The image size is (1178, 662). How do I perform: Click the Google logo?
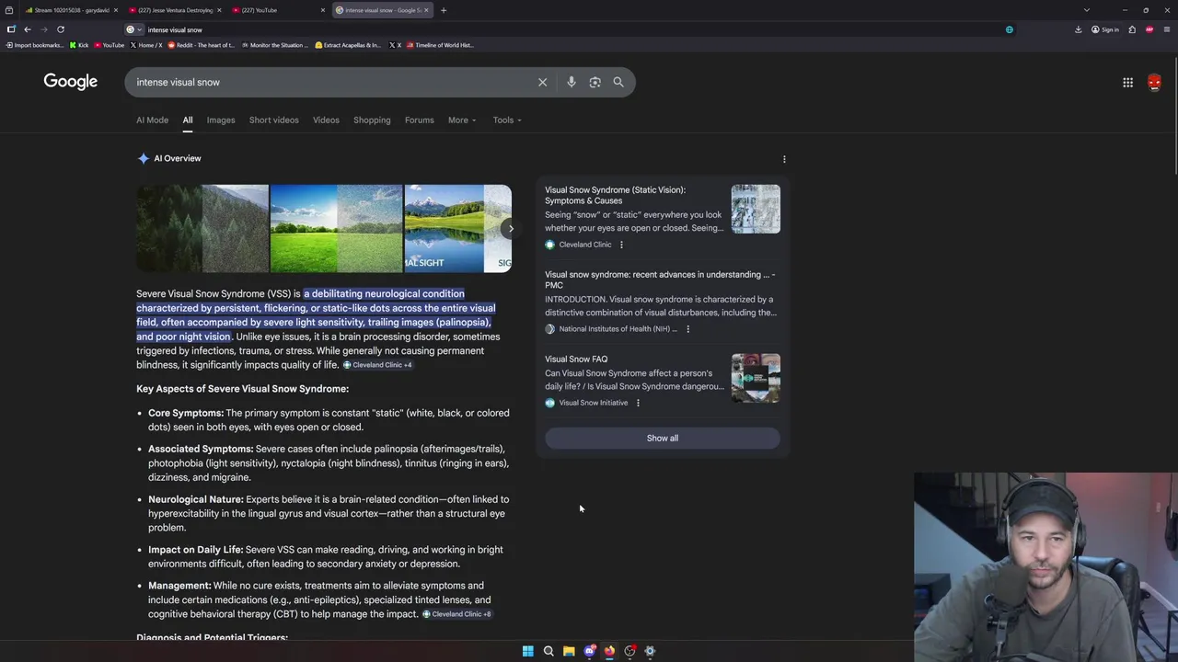pyautogui.click(x=70, y=82)
